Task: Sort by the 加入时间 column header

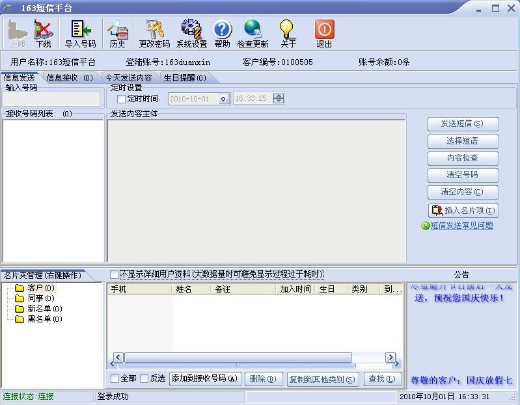Action: (295, 289)
